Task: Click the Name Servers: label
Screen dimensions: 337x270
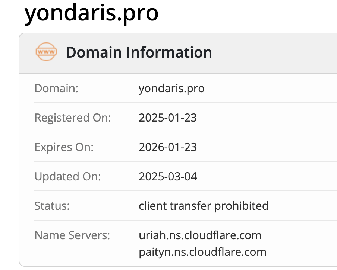Action: [72, 235]
